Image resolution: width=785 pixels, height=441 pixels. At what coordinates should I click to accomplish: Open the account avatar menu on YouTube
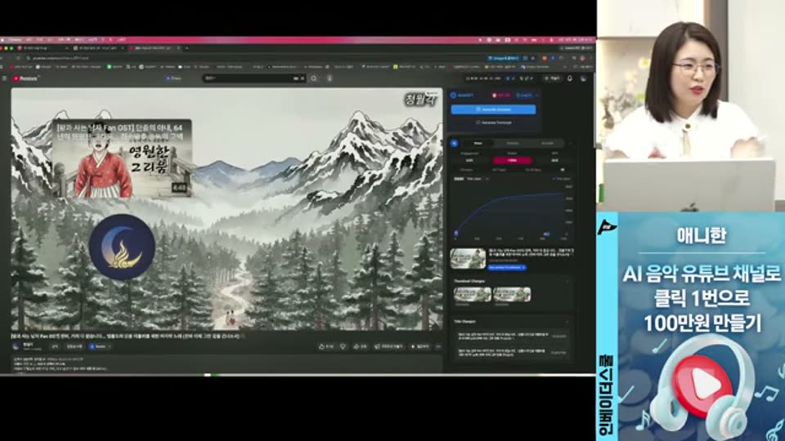pos(583,78)
